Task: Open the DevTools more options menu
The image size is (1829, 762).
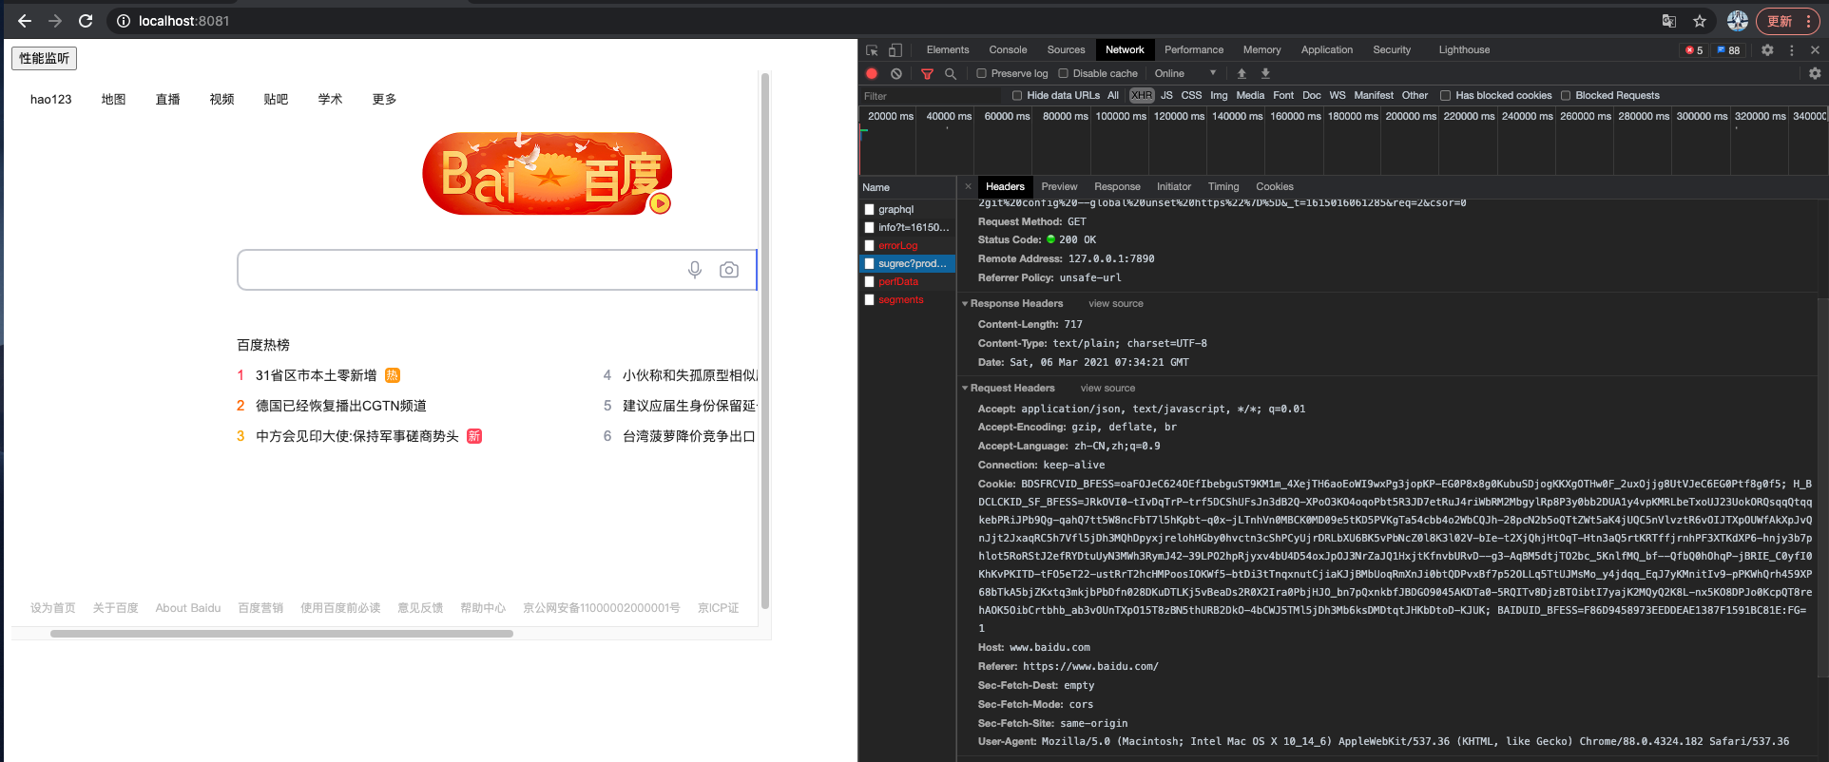Action: tap(1792, 50)
